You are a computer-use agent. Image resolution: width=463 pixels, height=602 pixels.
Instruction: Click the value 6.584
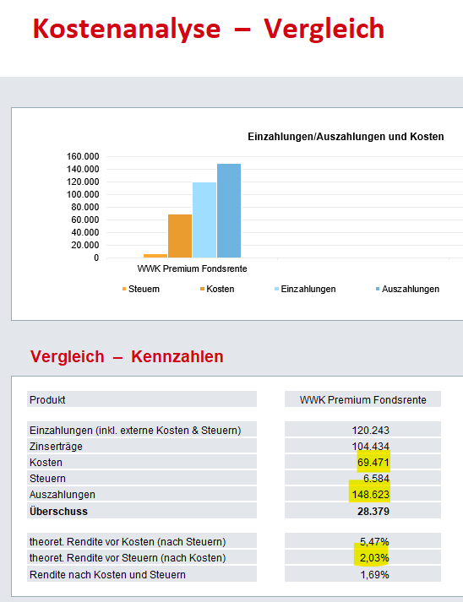pyautogui.click(x=376, y=479)
